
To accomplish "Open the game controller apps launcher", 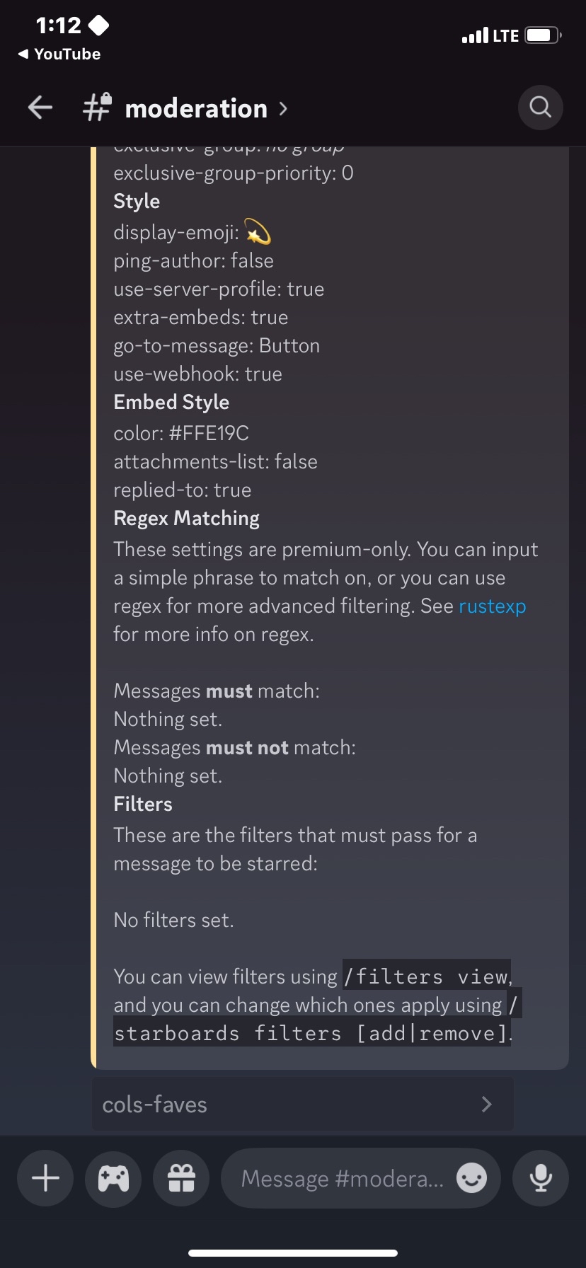I will click(x=113, y=1178).
